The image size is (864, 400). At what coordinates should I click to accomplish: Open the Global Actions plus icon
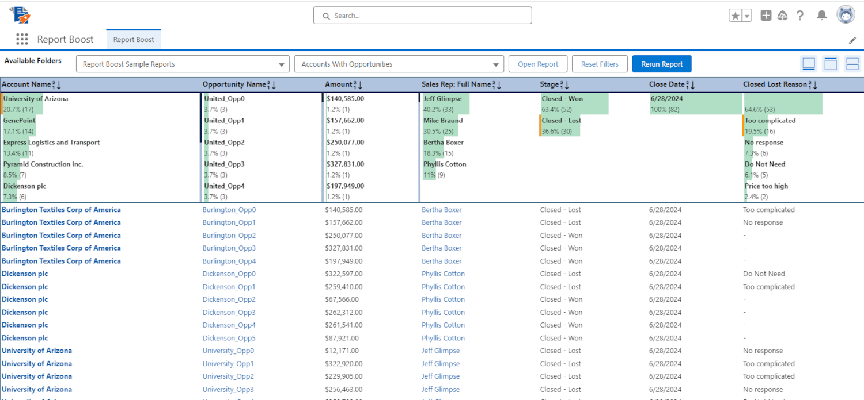[x=766, y=16]
